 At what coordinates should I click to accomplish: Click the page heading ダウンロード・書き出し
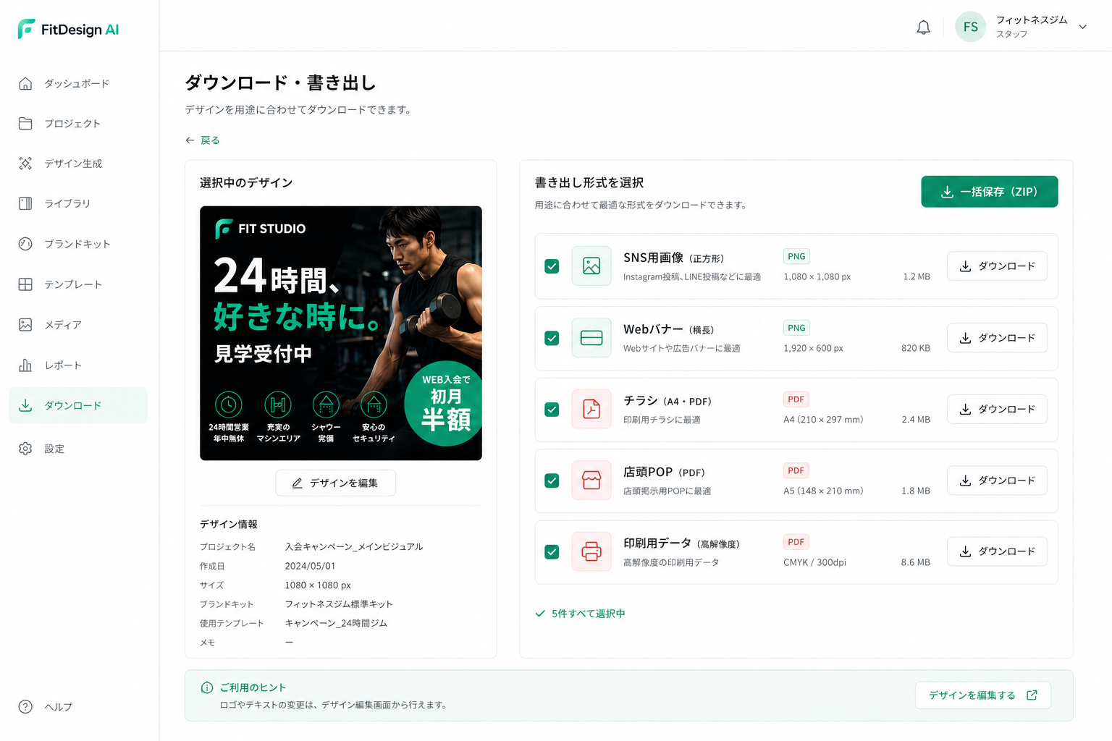[280, 82]
